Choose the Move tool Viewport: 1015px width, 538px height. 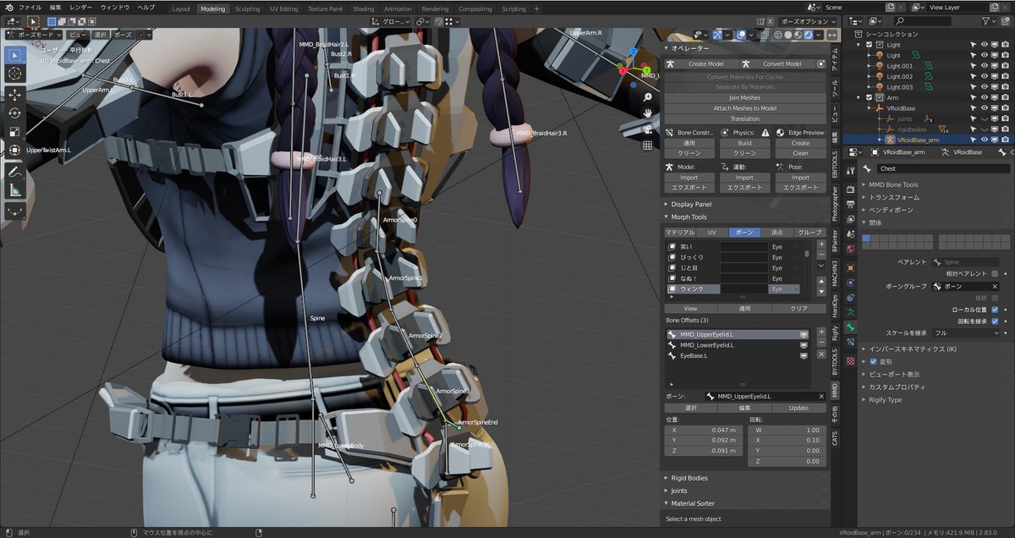click(x=15, y=94)
